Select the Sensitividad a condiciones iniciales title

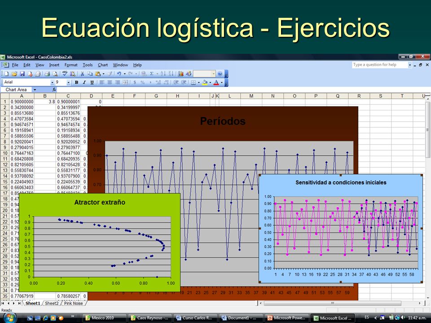[341, 183]
